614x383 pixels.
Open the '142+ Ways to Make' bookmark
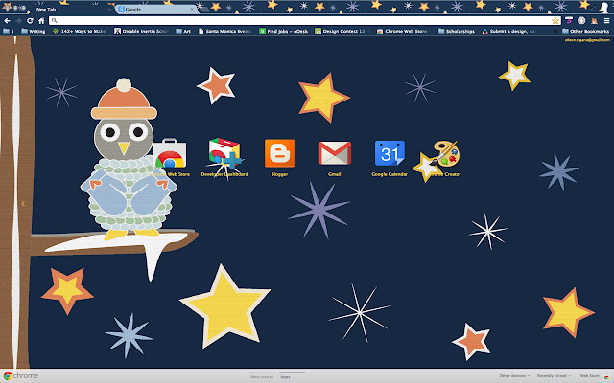pos(79,31)
